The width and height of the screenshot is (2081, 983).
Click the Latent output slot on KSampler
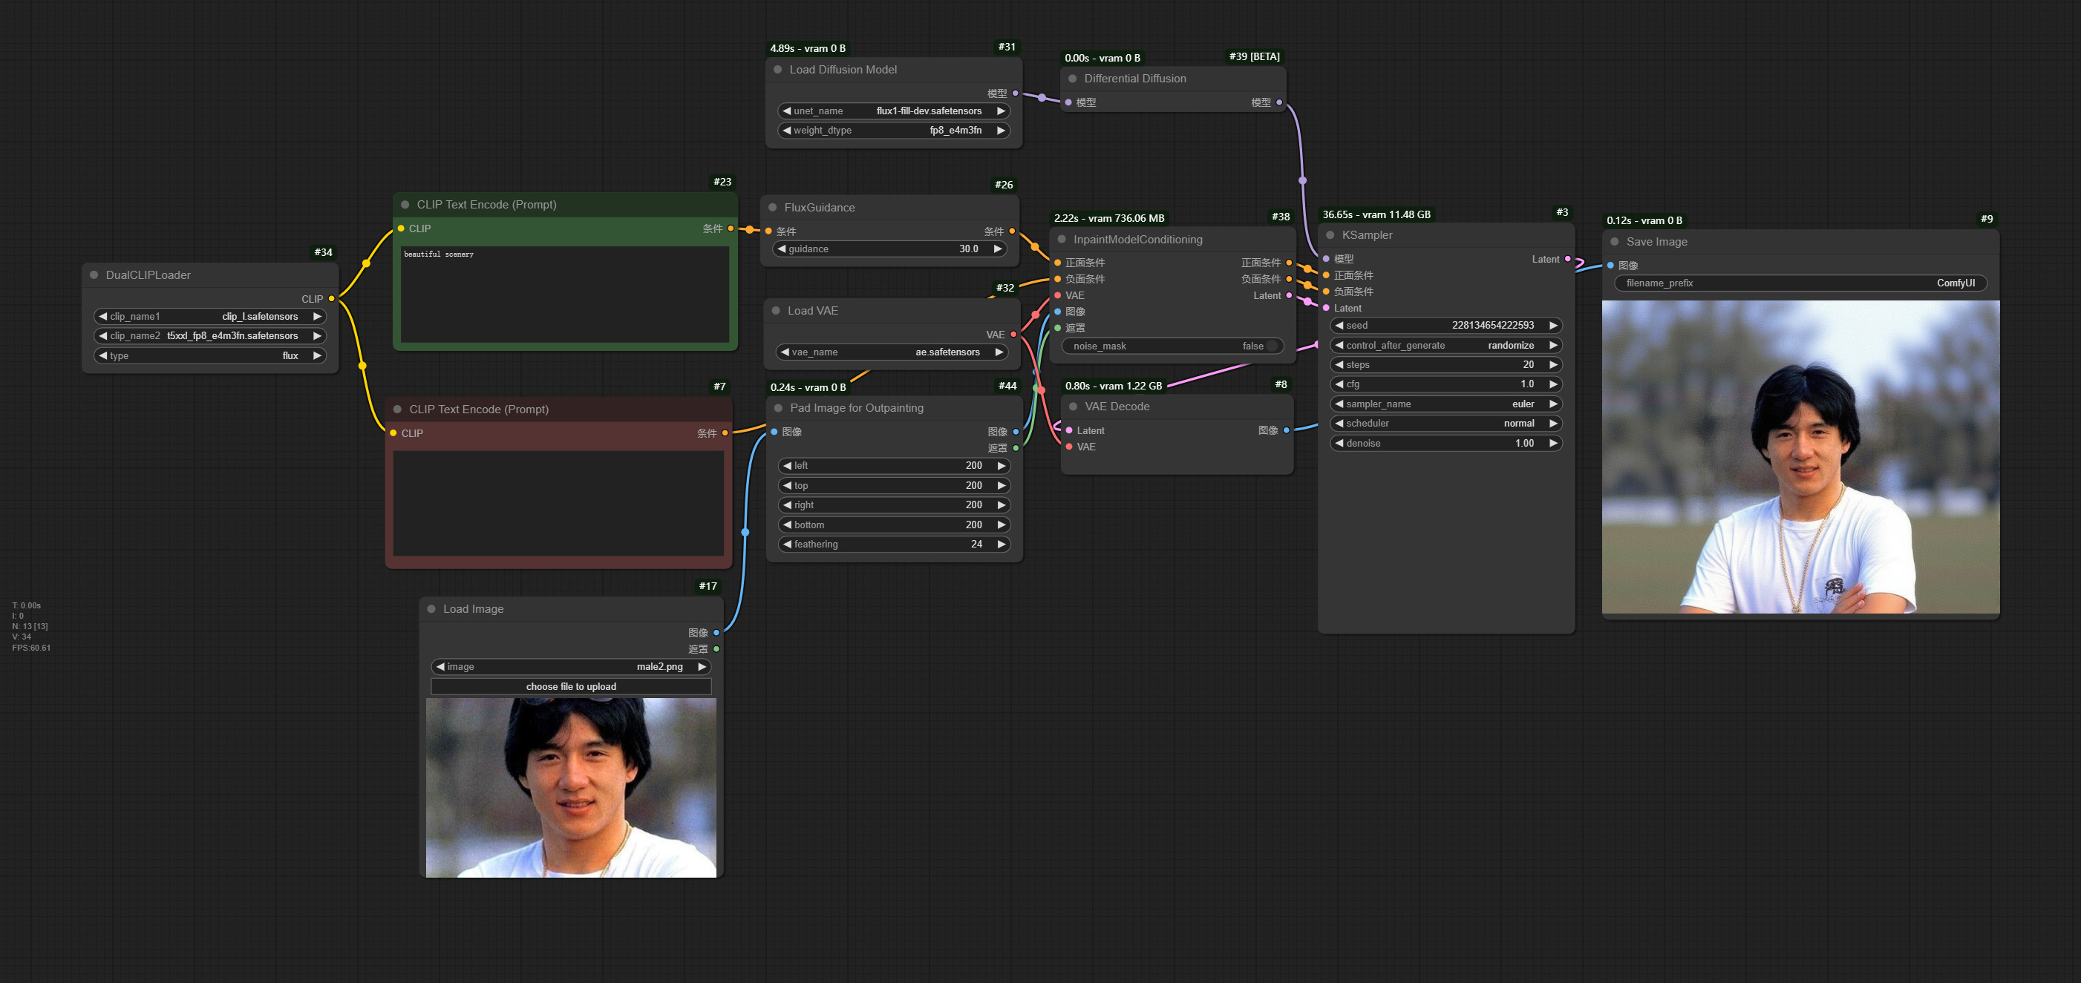tap(1567, 259)
